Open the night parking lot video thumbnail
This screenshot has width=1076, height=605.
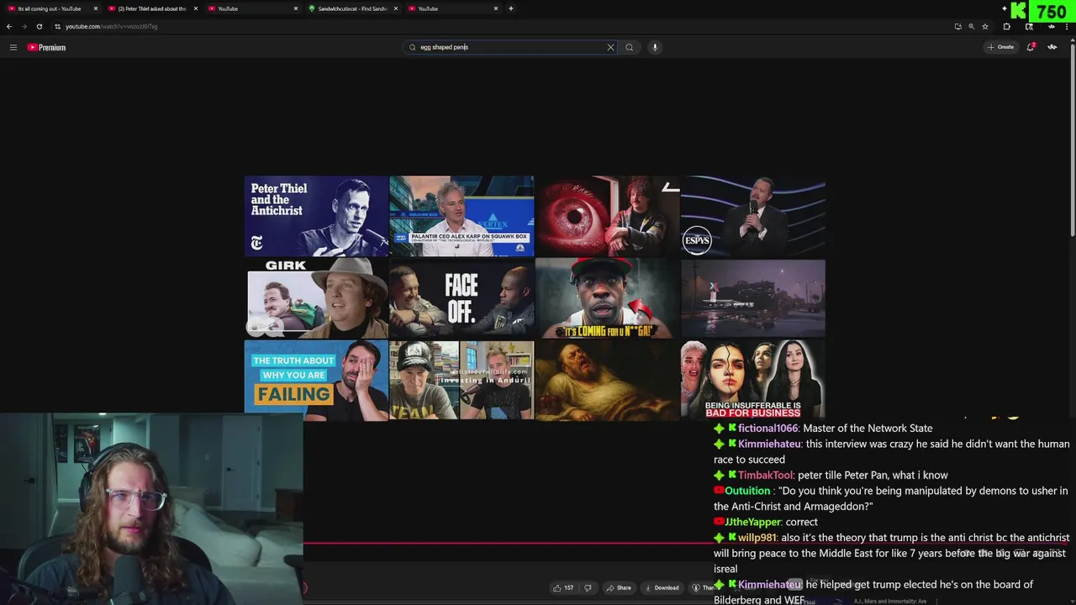click(x=753, y=298)
